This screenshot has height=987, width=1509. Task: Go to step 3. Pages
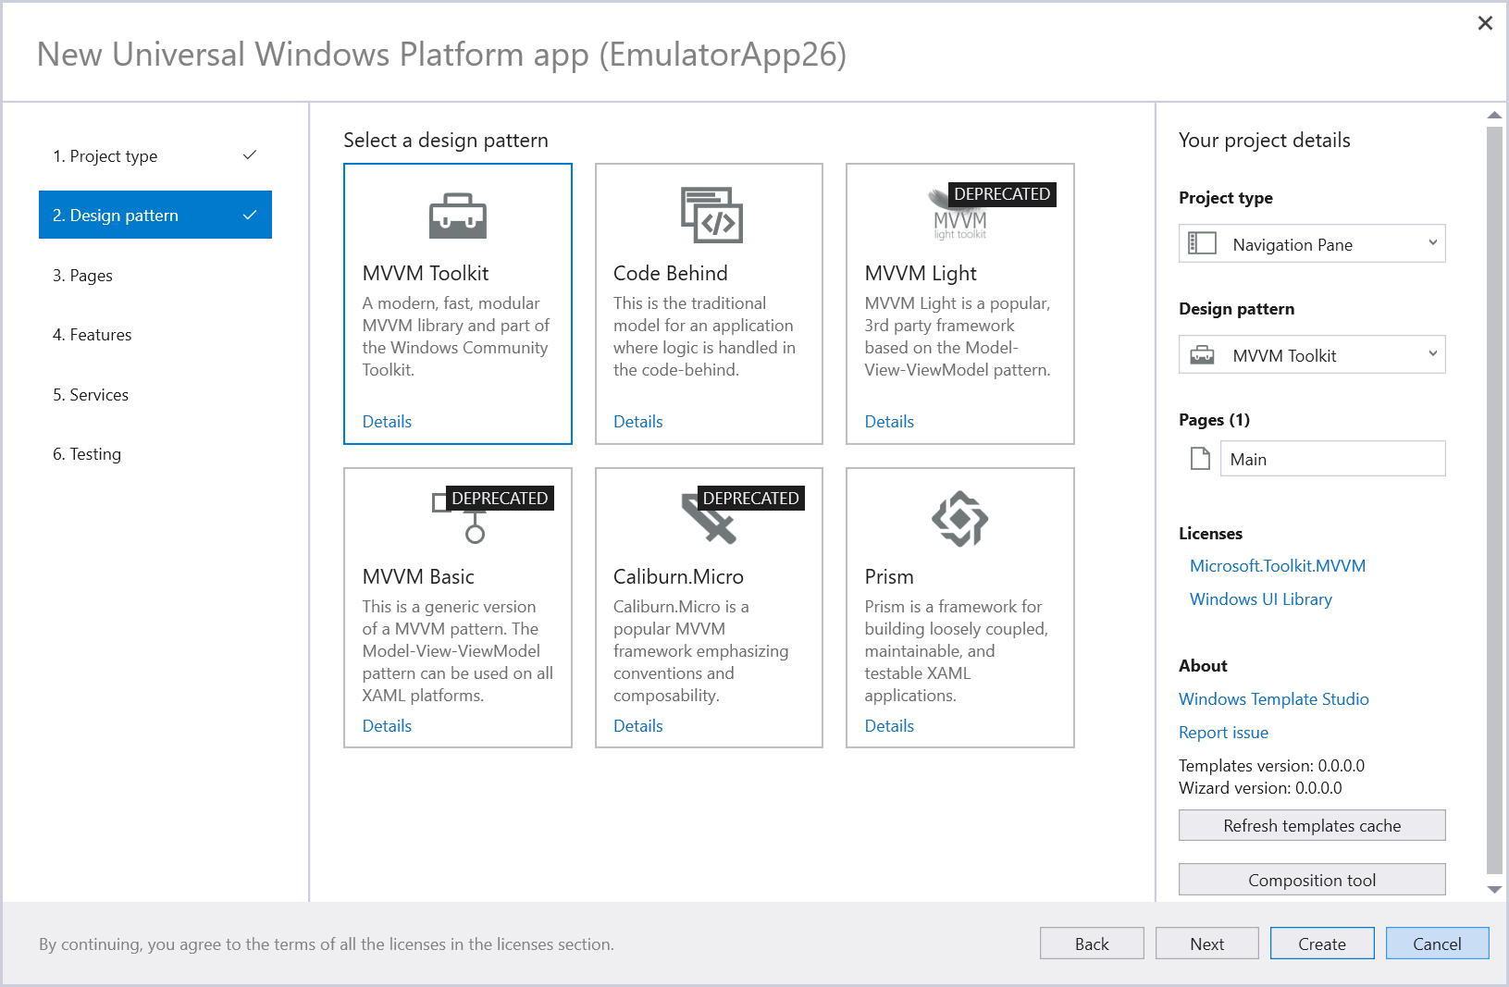tap(155, 275)
